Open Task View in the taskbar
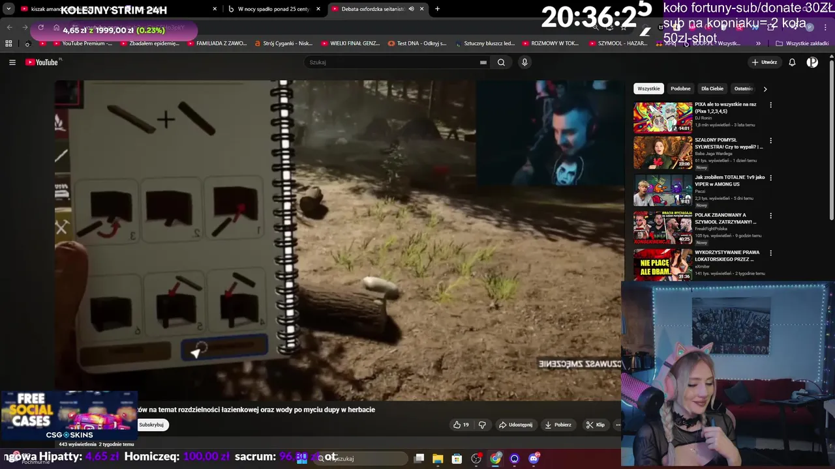Screen dimensions: 835x469 pyautogui.click(x=419, y=459)
